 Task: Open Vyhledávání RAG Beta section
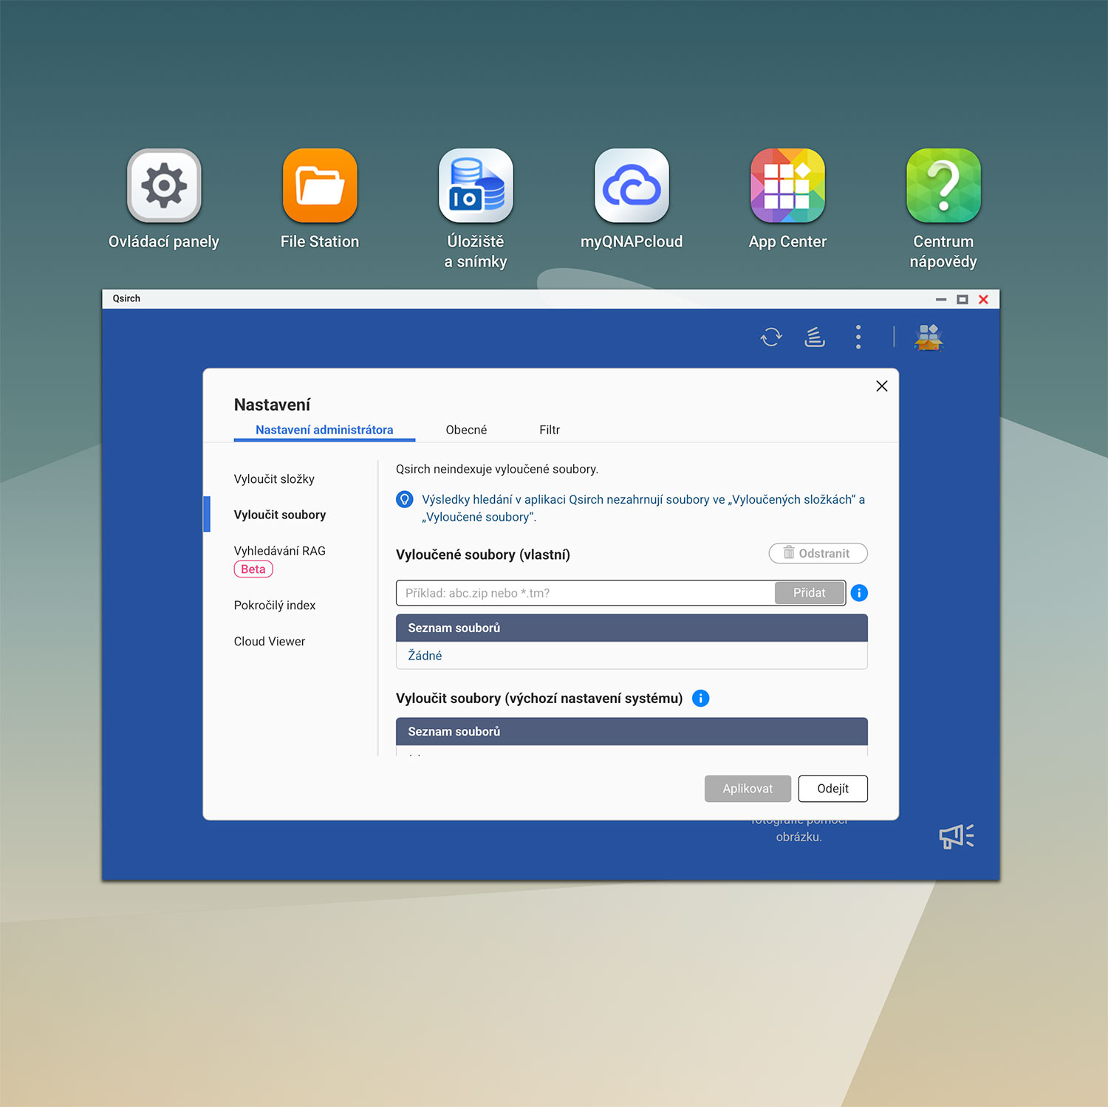click(279, 552)
